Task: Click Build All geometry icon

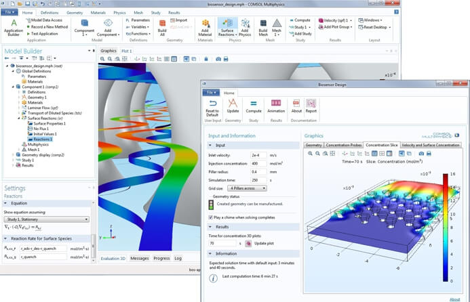Action: (x=162, y=28)
